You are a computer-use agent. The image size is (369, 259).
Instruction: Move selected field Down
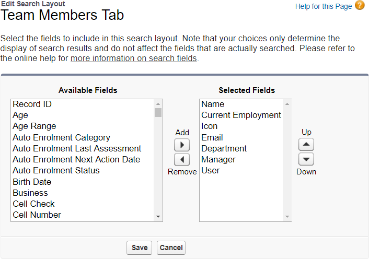306,159
